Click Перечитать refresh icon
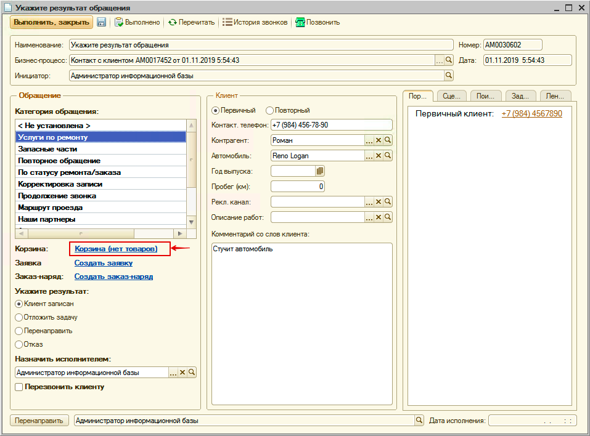The height and width of the screenshot is (436, 590). point(173,22)
